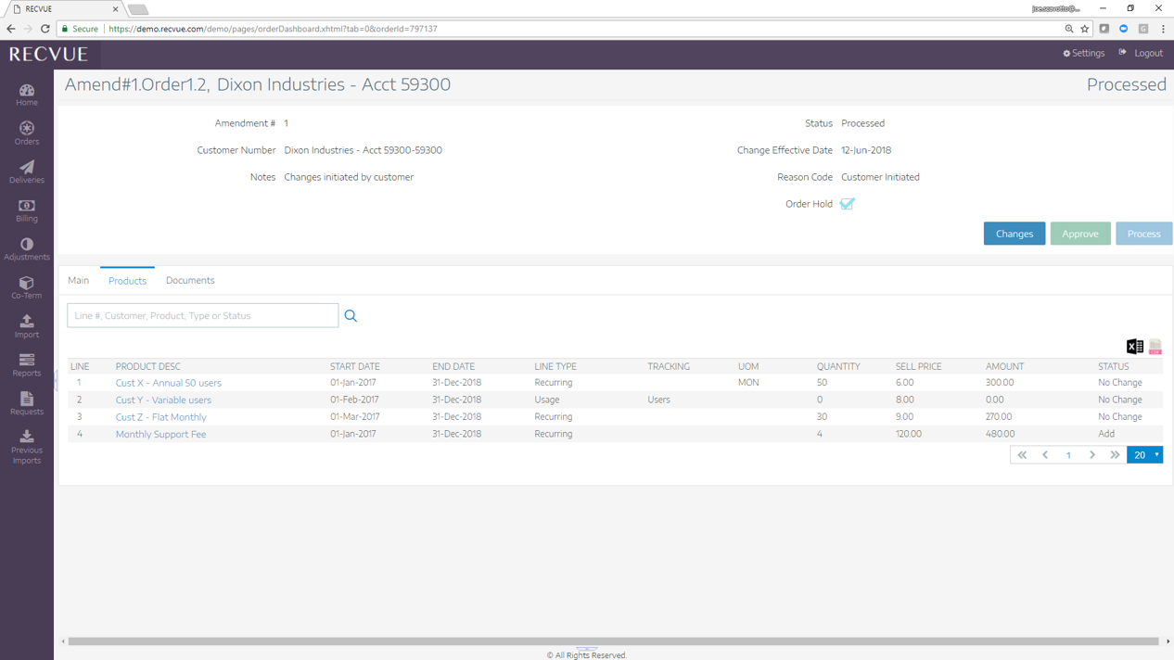Open the Cust Y - Variable users link

pos(163,400)
